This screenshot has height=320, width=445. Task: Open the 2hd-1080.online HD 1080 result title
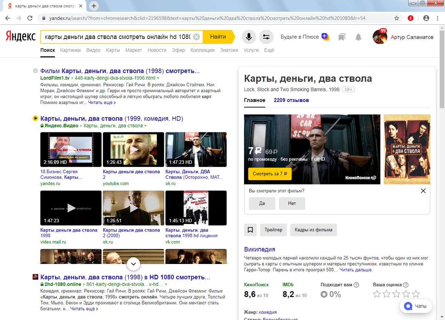tap(125, 277)
